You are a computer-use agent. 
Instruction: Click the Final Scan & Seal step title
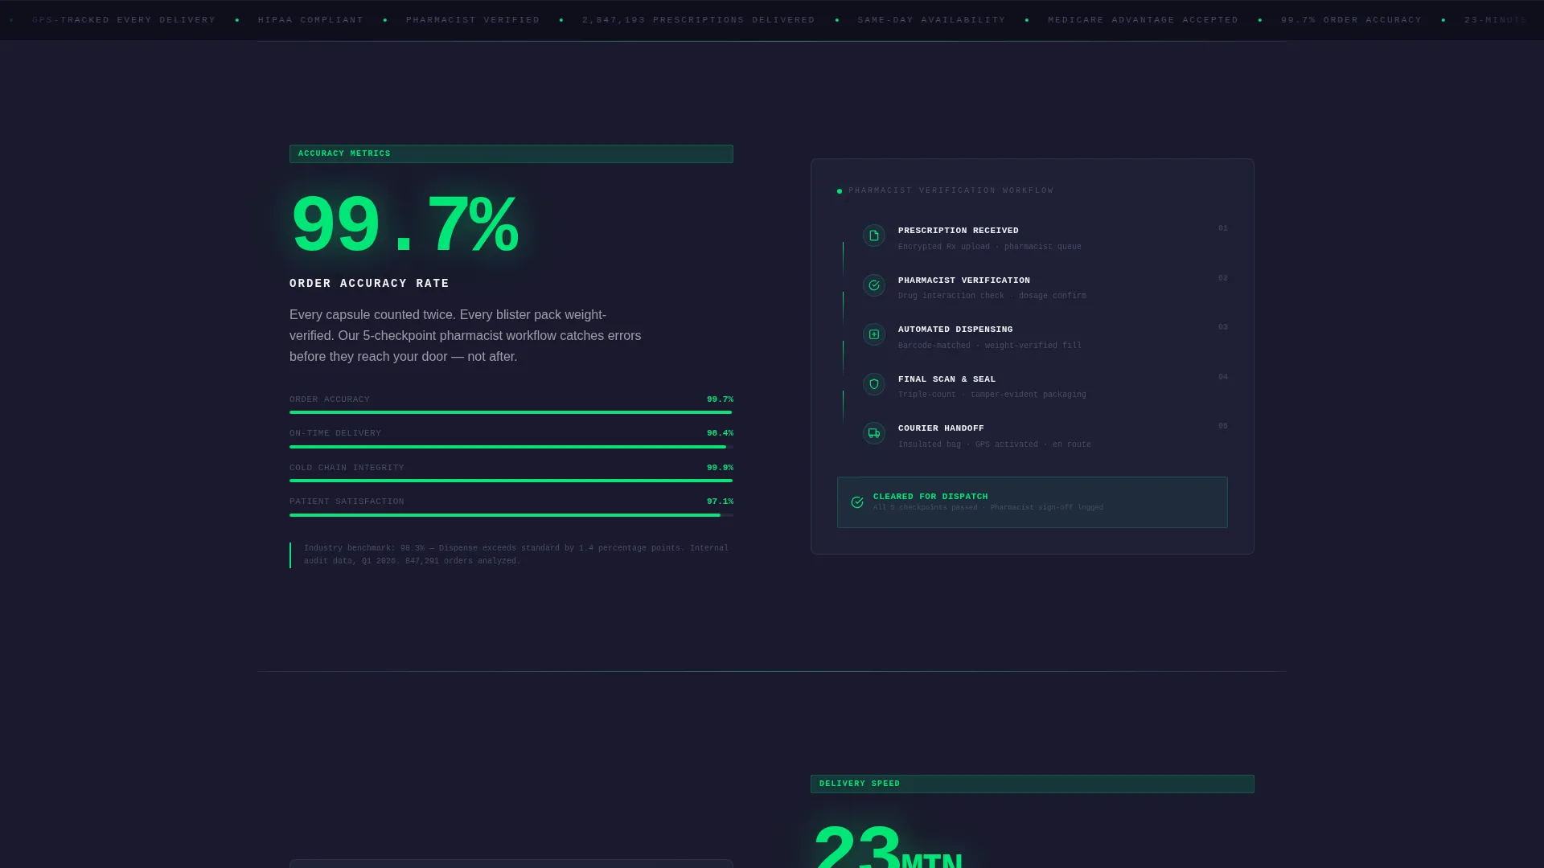click(947, 379)
